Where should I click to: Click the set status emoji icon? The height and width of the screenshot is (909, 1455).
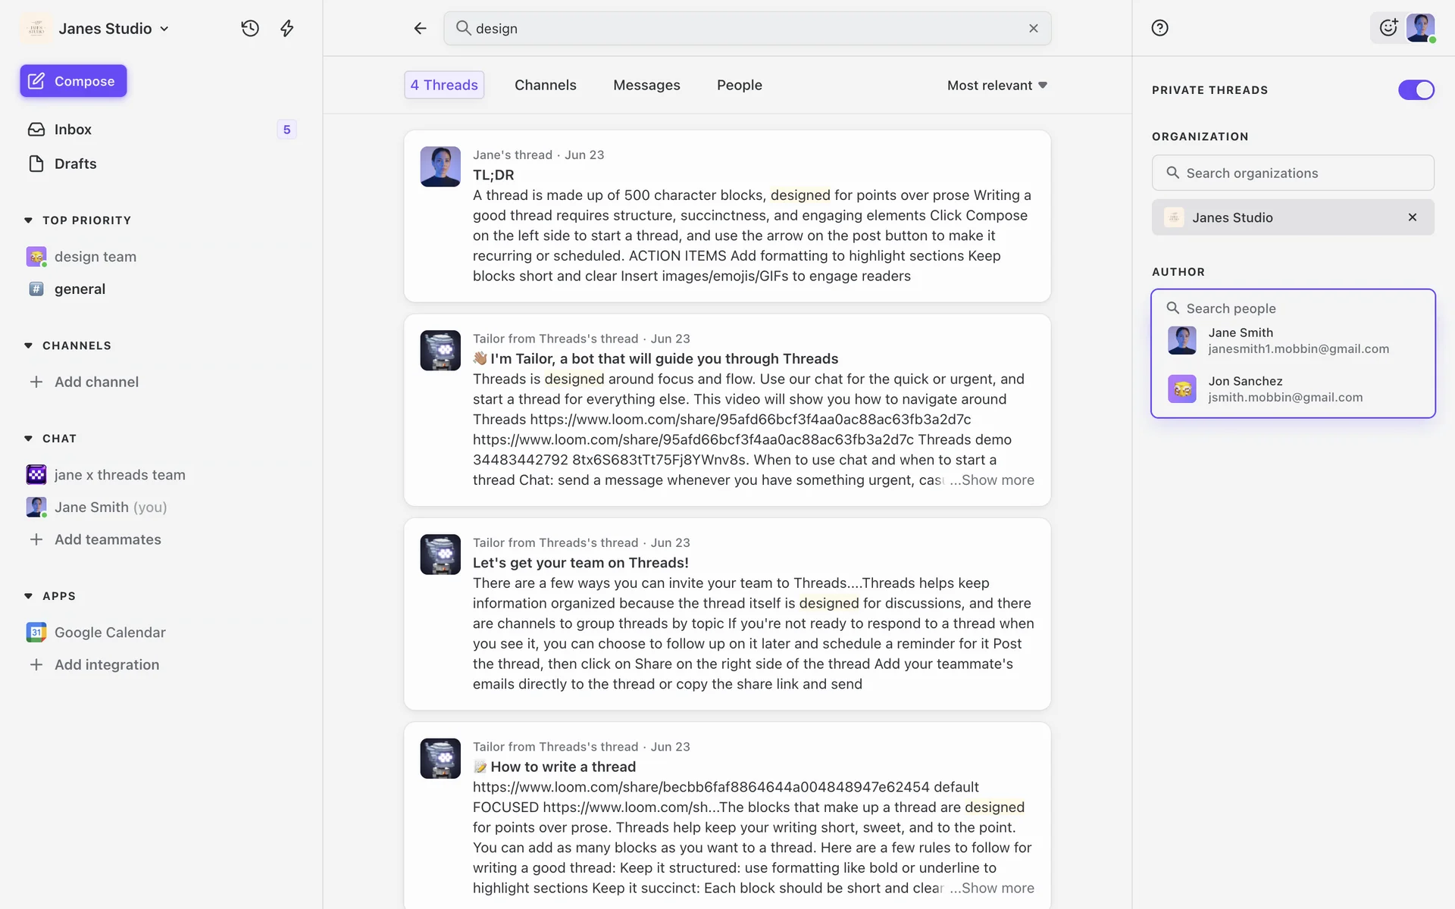(x=1388, y=28)
